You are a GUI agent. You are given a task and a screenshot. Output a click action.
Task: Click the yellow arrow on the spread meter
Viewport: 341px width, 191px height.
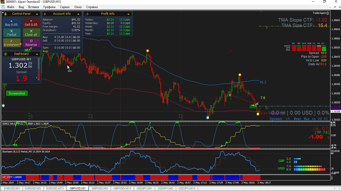click(x=37, y=78)
